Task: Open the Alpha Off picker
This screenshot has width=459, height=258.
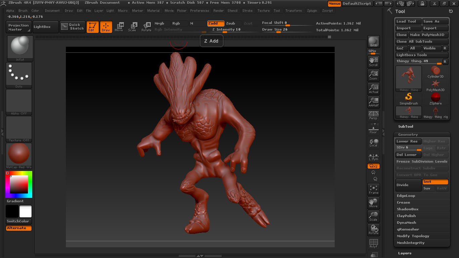Action: coord(19,102)
